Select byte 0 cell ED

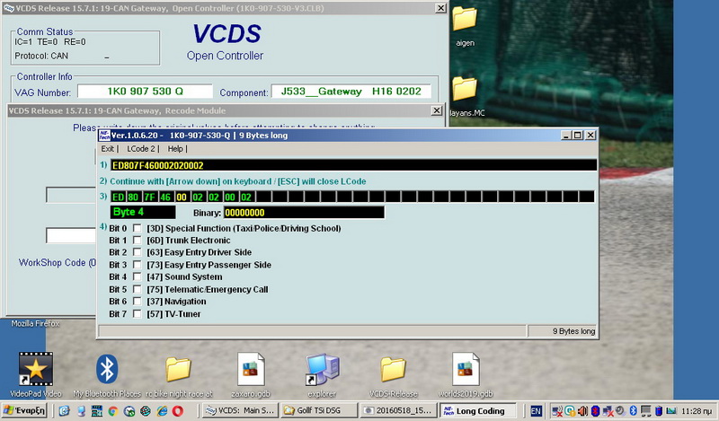point(119,197)
